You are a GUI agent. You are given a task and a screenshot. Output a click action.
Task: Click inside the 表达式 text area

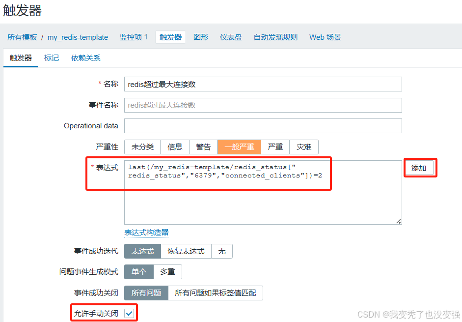[263, 192]
